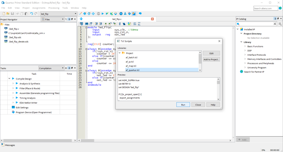
Task: Open the Compilation flow dropdown in Tasks
Action: click(51, 68)
